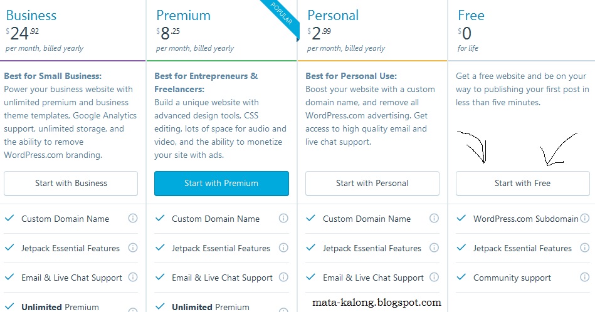Click the Personal plan title

(333, 16)
